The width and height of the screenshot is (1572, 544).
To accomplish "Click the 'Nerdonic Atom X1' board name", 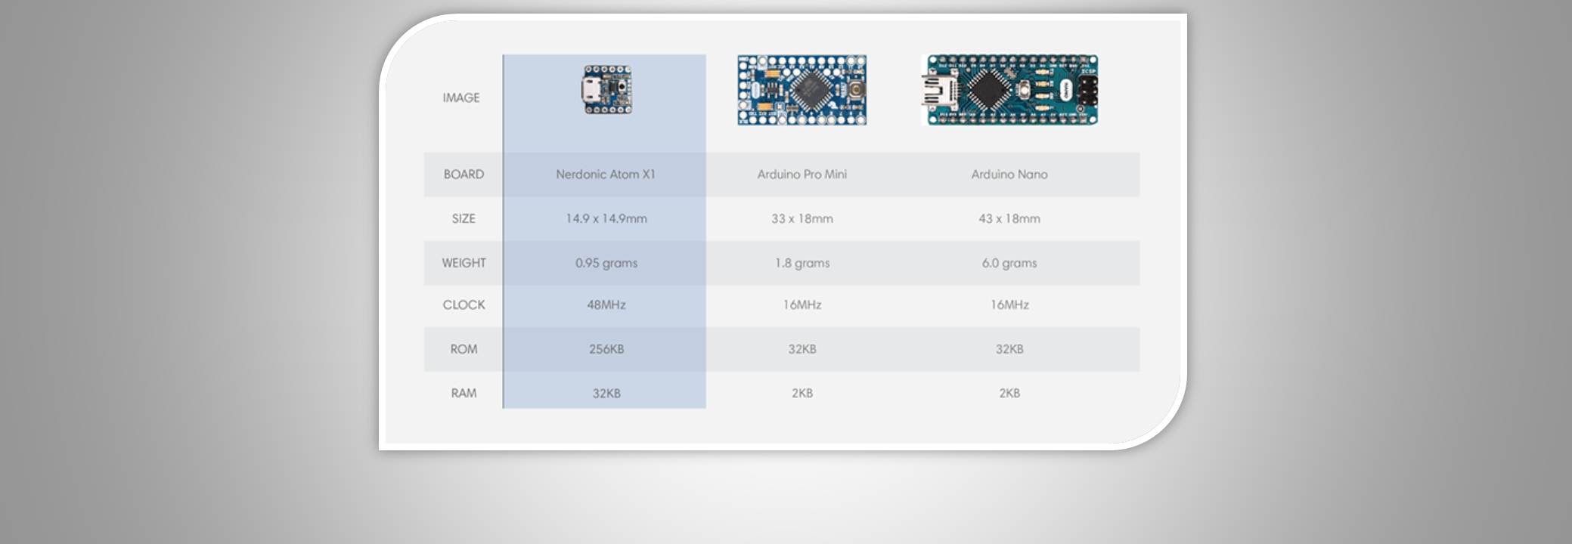I will tap(606, 175).
